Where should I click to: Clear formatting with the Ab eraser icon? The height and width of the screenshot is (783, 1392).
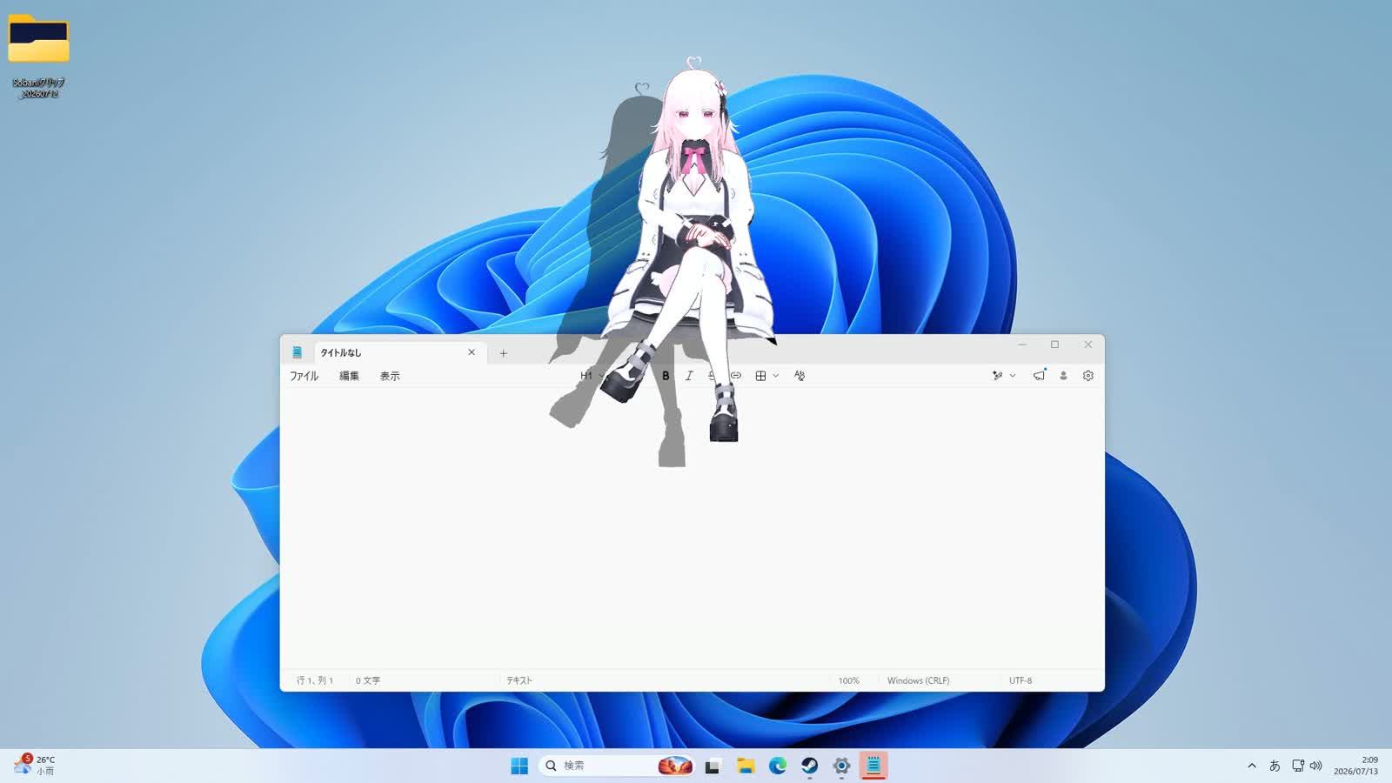pyautogui.click(x=800, y=376)
